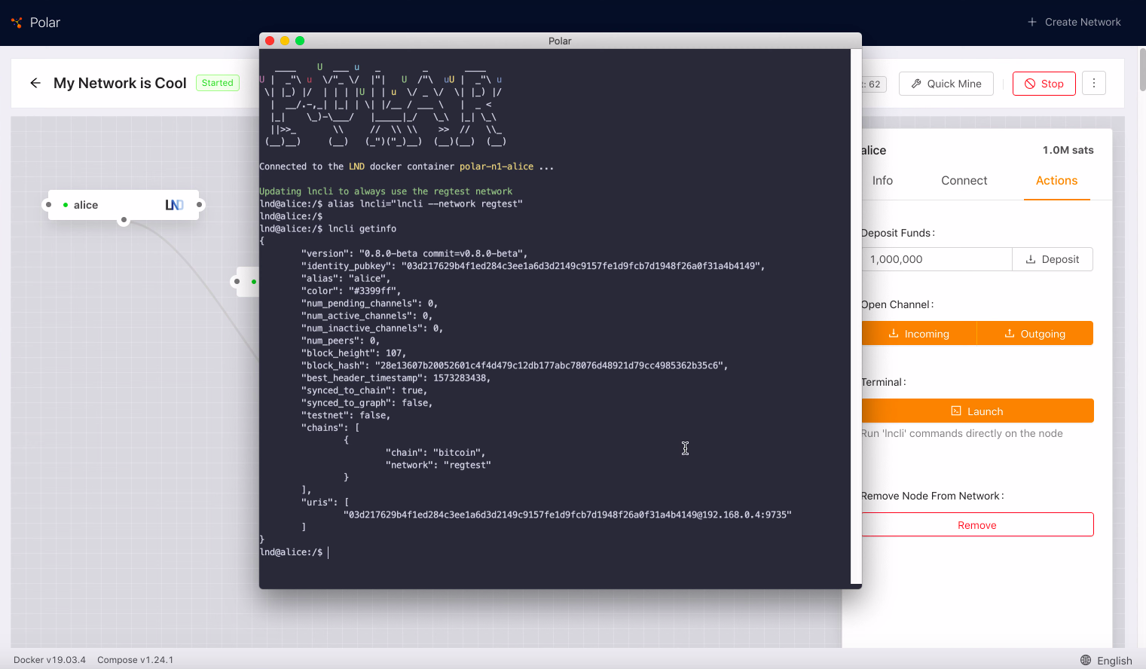Click the Polar app name in header

(45, 23)
